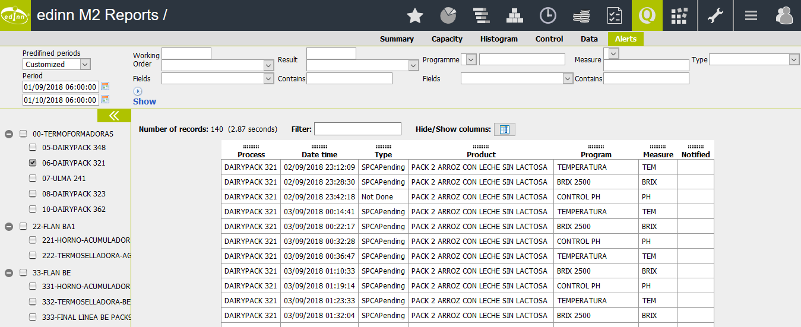Switch to the Capacity tab
This screenshot has width=801, height=327.
coord(447,39)
